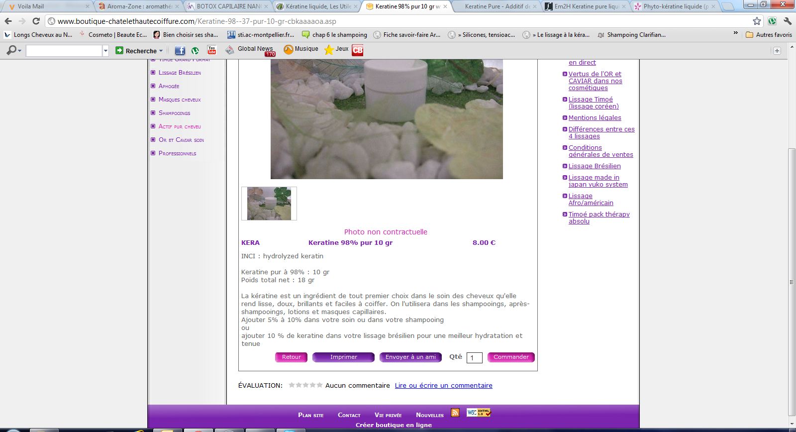Expand the toolbar search box dropdown
This screenshot has width=796, height=432.
tap(105, 51)
